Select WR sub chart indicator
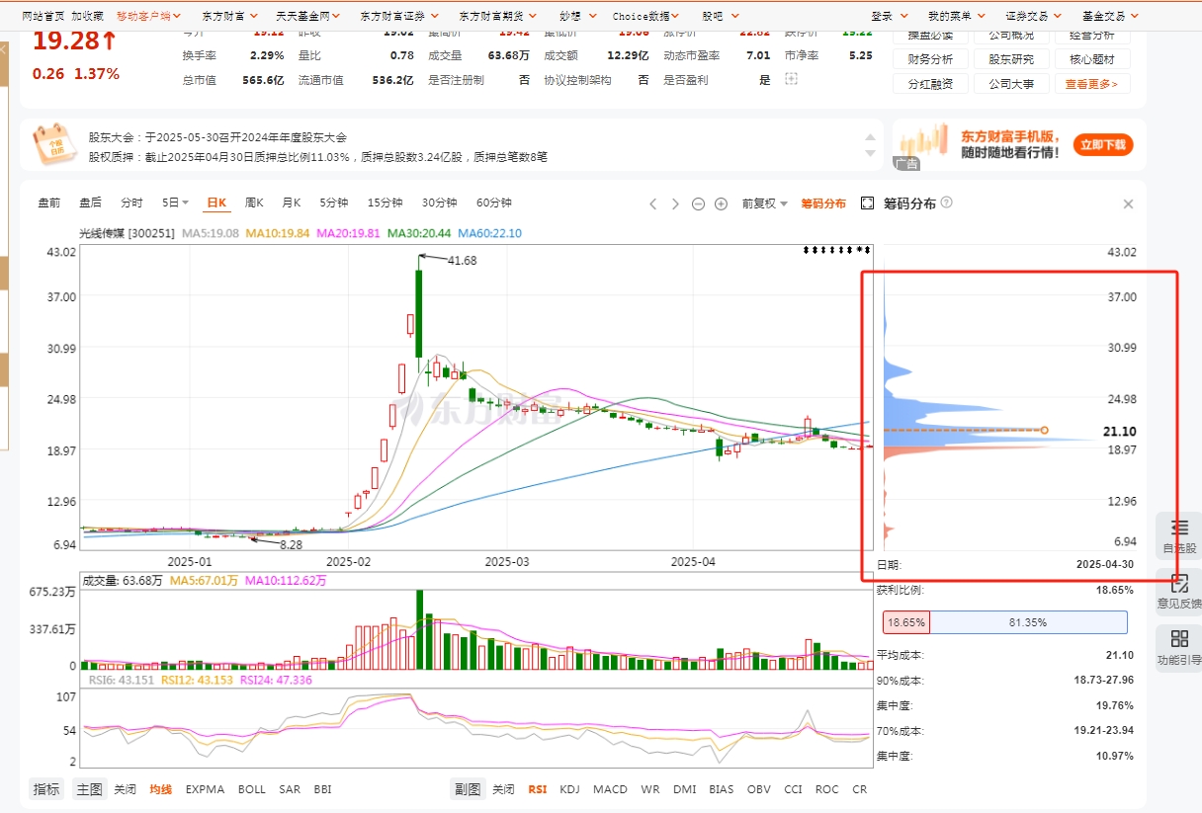This screenshot has width=1202, height=813. point(650,789)
